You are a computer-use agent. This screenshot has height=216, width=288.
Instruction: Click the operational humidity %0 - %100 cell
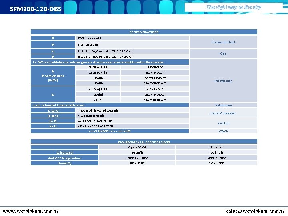pyautogui.click(x=137, y=163)
